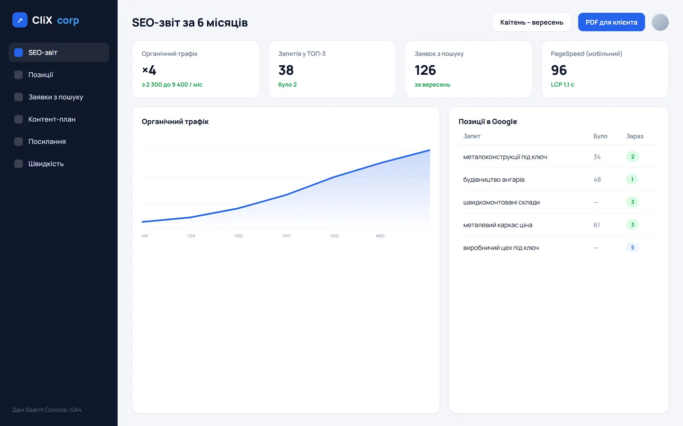Click position badge for металоконструкції під ключ
This screenshot has width=683, height=426.
[633, 157]
